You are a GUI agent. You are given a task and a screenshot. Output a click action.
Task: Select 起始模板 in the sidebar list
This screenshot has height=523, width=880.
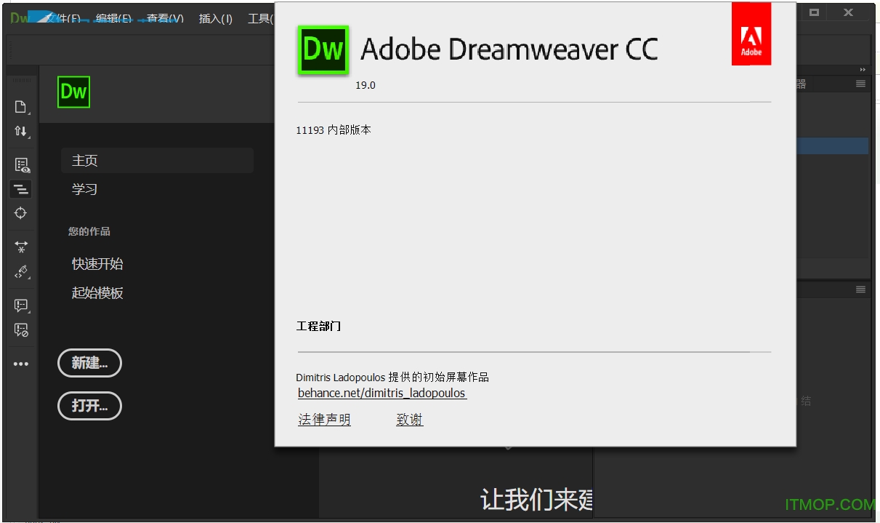coord(97,292)
